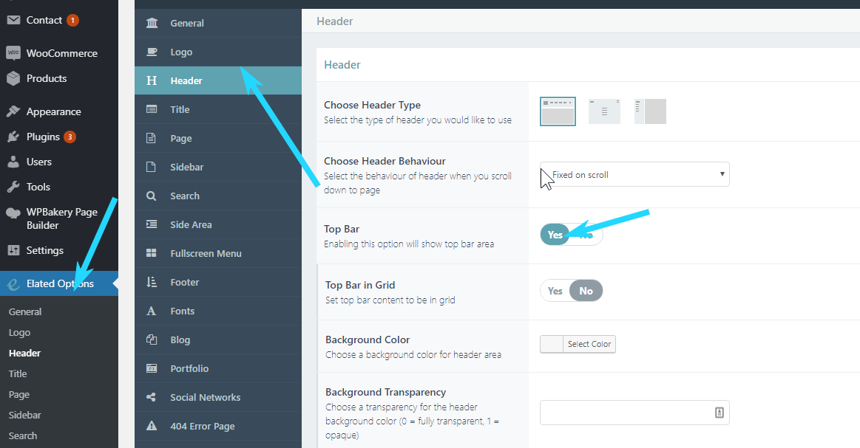The image size is (860, 448).
Task: Click the General bank-building icon
Action: coord(152,23)
